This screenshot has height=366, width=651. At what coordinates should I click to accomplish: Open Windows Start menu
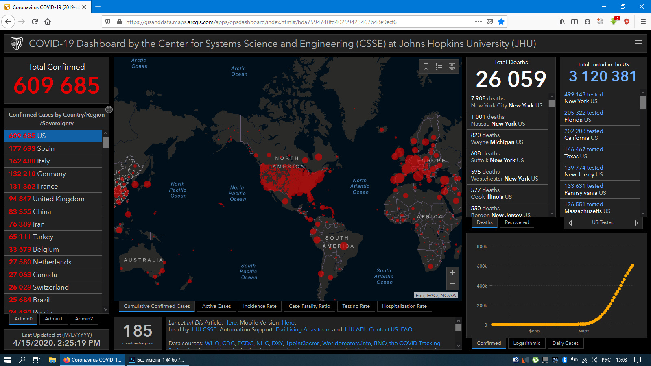click(7, 359)
